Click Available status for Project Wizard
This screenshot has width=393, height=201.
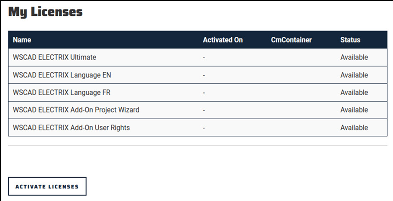[354, 110]
